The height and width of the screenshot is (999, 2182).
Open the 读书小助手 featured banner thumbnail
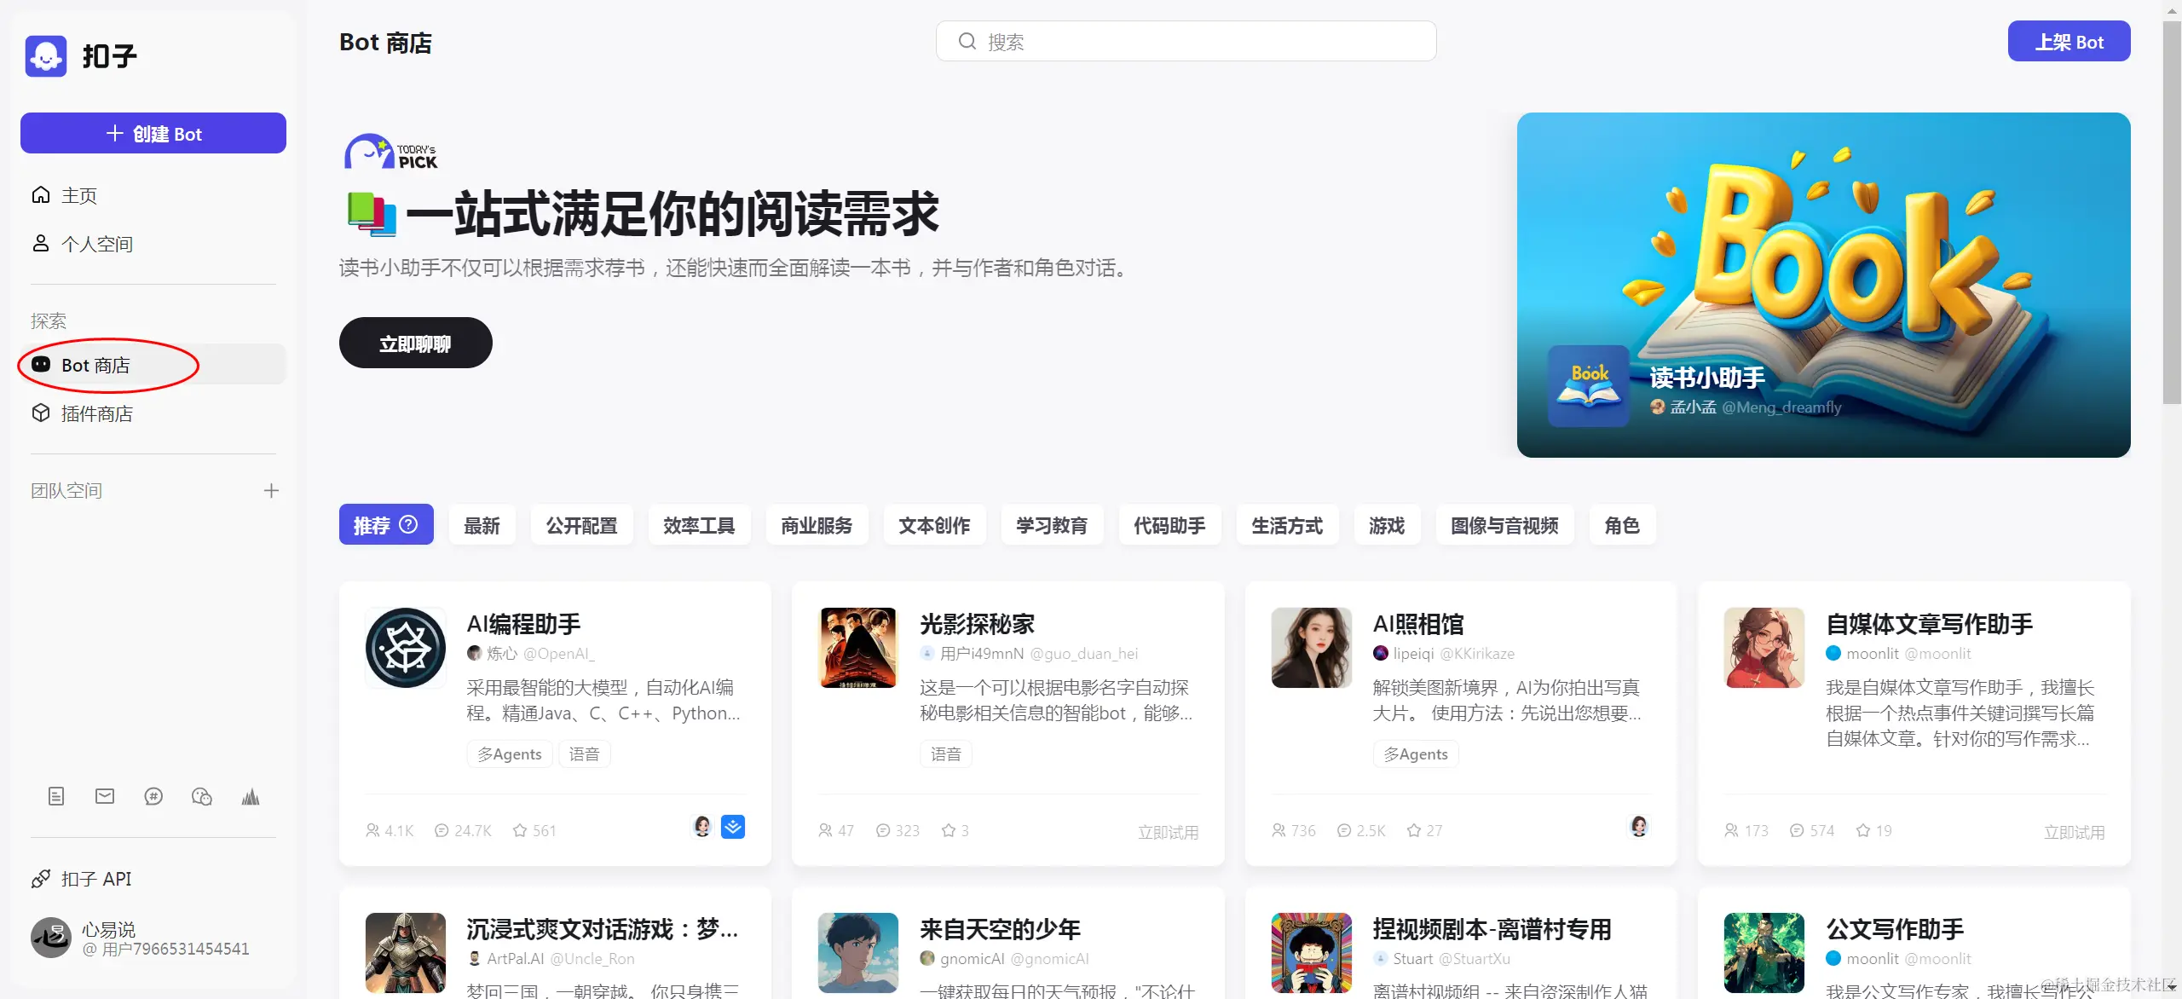tap(1589, 386)
